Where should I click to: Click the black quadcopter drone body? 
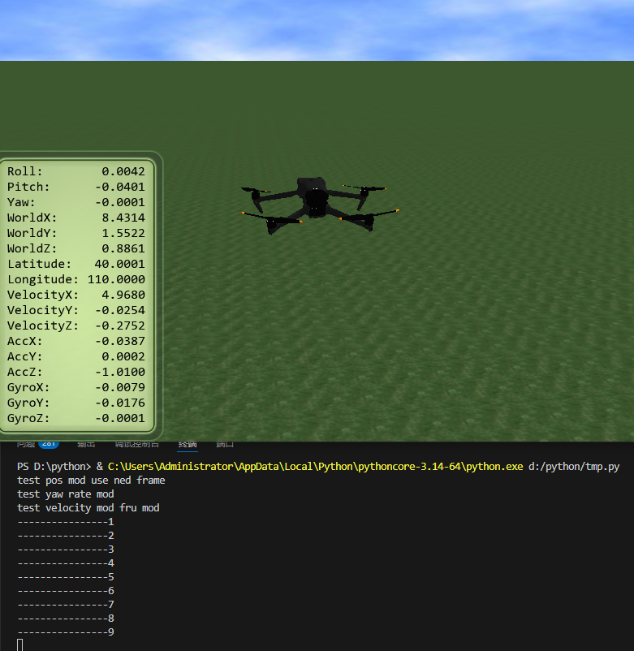coord(314,197)
